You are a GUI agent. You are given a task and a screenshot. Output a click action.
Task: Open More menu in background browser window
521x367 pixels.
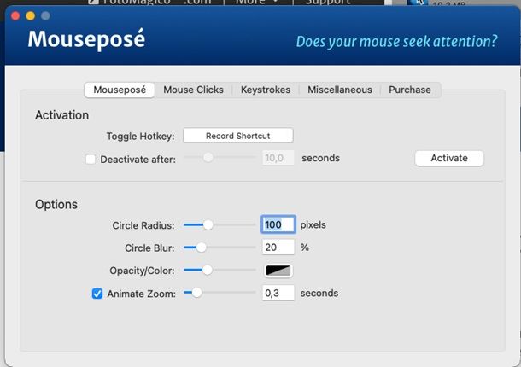[x=256, y=2]
